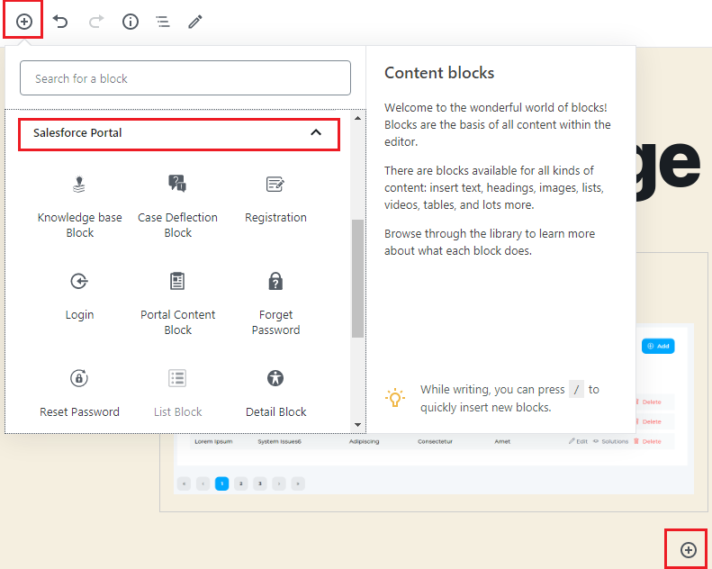
Task: Insert the Login block
Action: pos(79,295)
